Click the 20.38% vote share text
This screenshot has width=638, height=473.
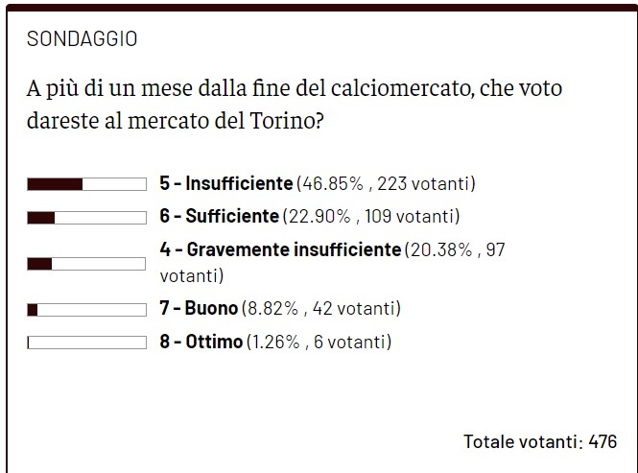pyautogui.click(x=440, y=249)
